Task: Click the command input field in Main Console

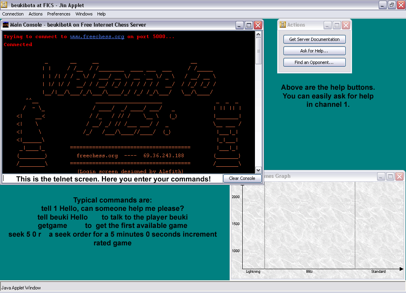Action: (x=112, y=178)
